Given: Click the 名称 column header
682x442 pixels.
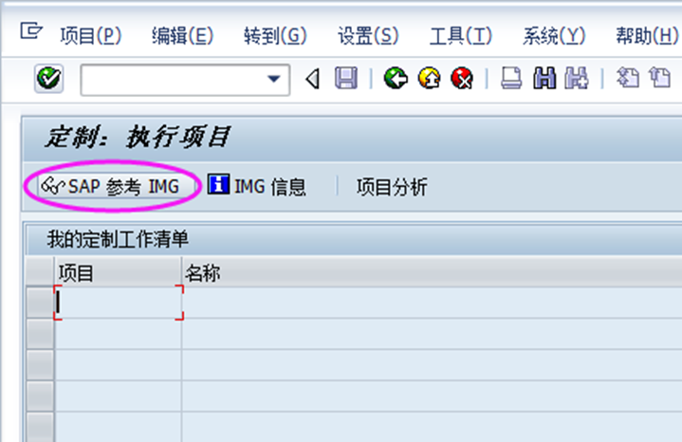Looking at the screenshot, I should pos(433,273).
